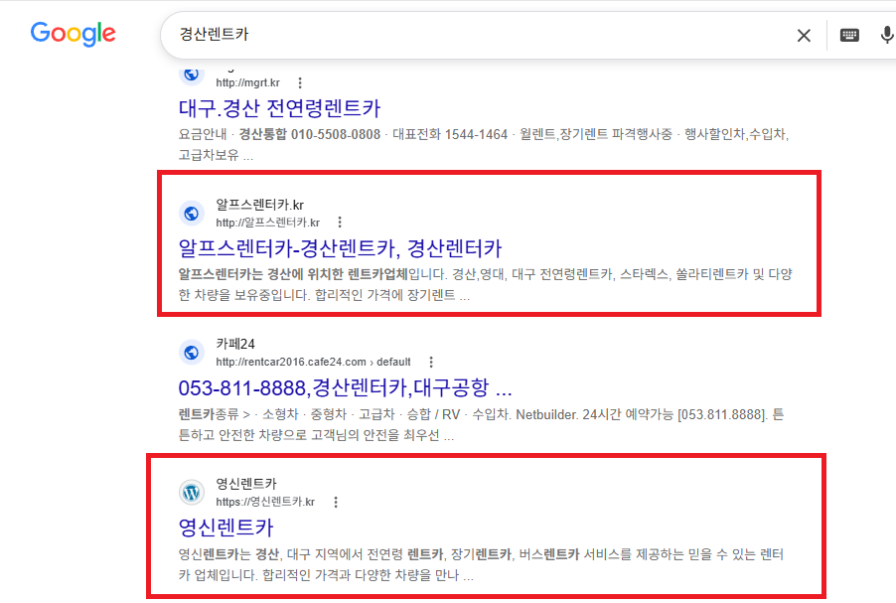
Task: Click snippet starting 알프스렌터카는 경산에 위치한
Action: click(x=485, y=285)
